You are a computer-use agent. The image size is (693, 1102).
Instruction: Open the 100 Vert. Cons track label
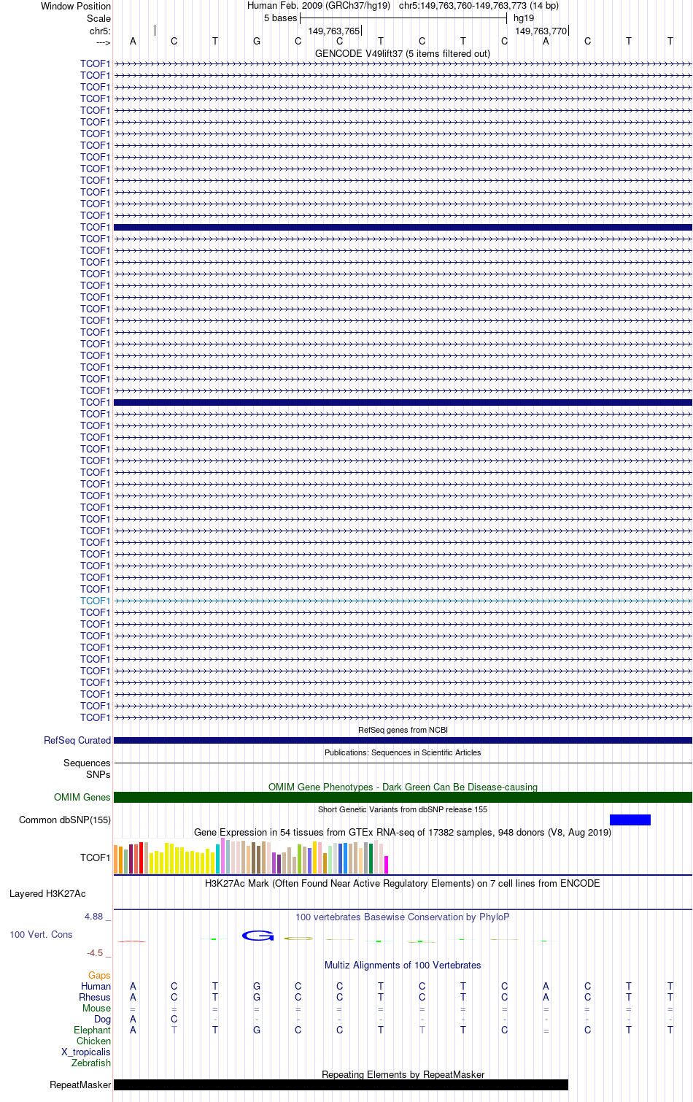(41, 934)
